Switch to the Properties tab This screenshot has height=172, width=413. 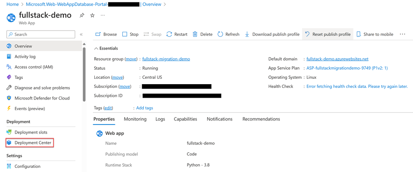(x=104, y=119)
